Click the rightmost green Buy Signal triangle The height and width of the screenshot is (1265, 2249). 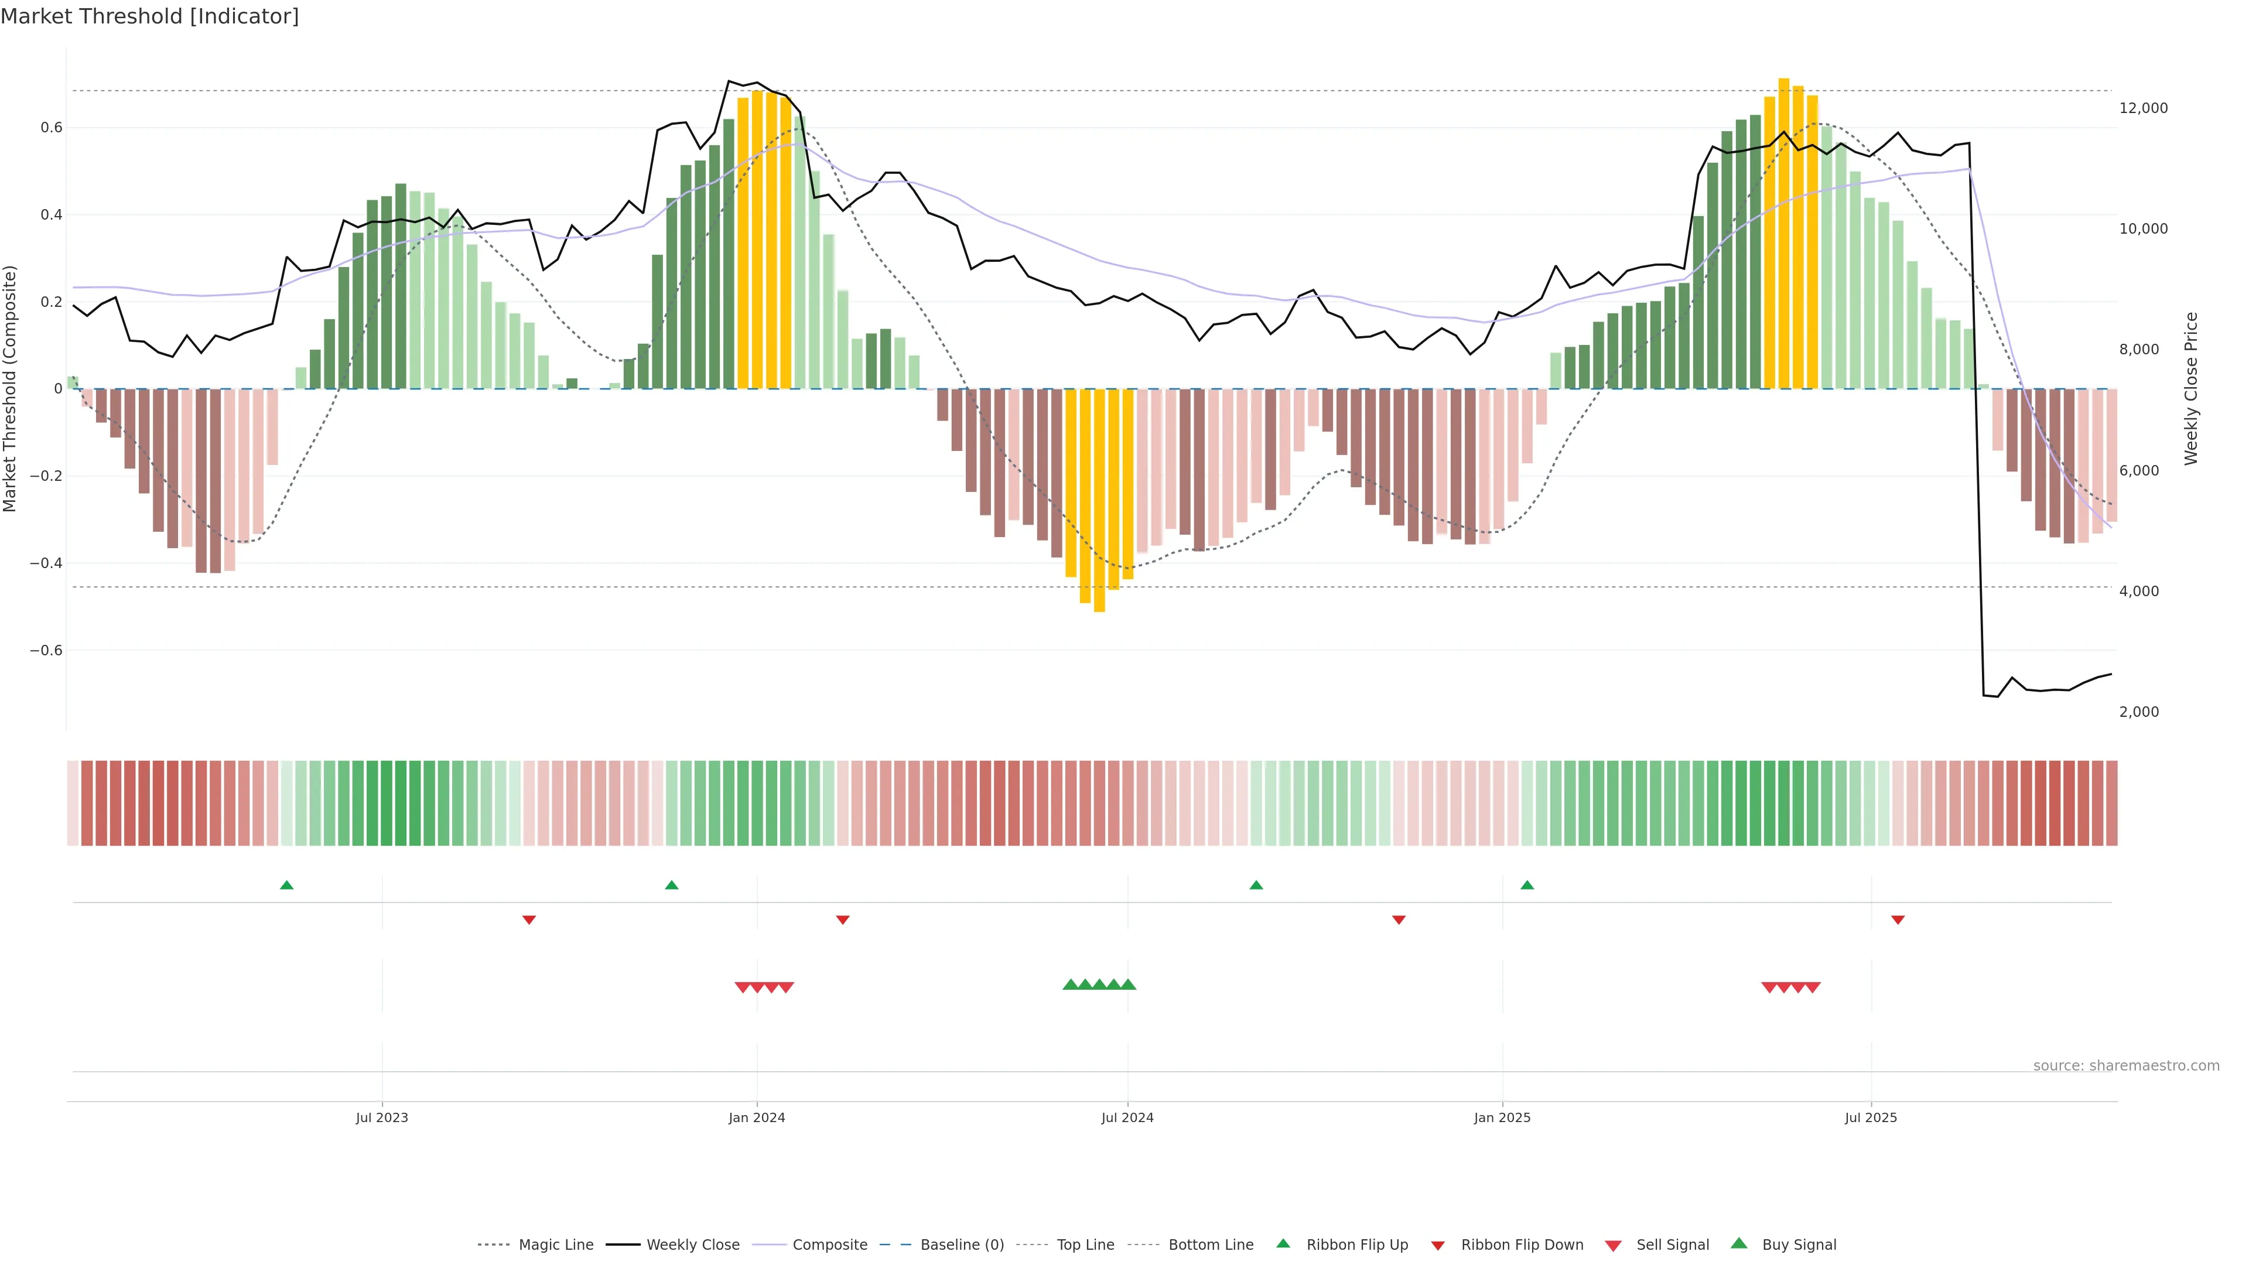[1128, 984]
